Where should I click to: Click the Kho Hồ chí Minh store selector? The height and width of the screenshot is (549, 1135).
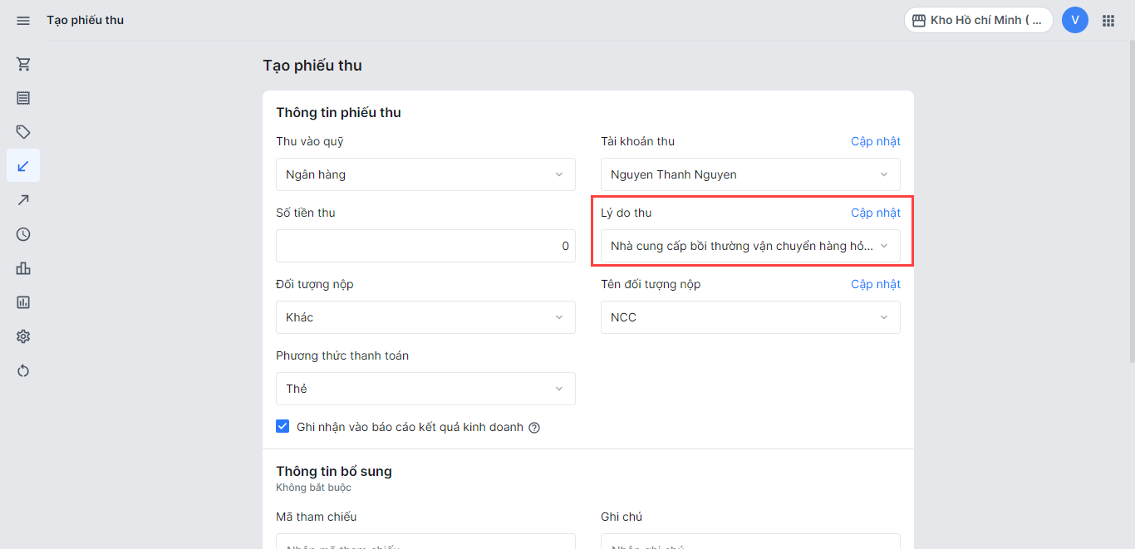tap(978, 20)
